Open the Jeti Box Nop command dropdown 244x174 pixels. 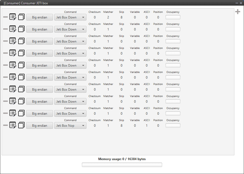point(70,126)
